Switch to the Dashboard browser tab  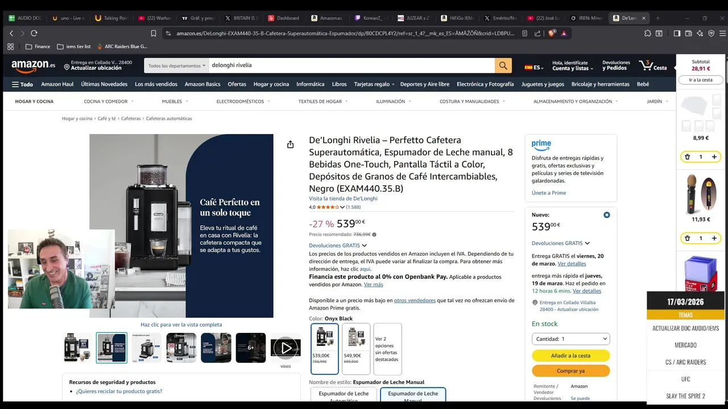(284, 18)
